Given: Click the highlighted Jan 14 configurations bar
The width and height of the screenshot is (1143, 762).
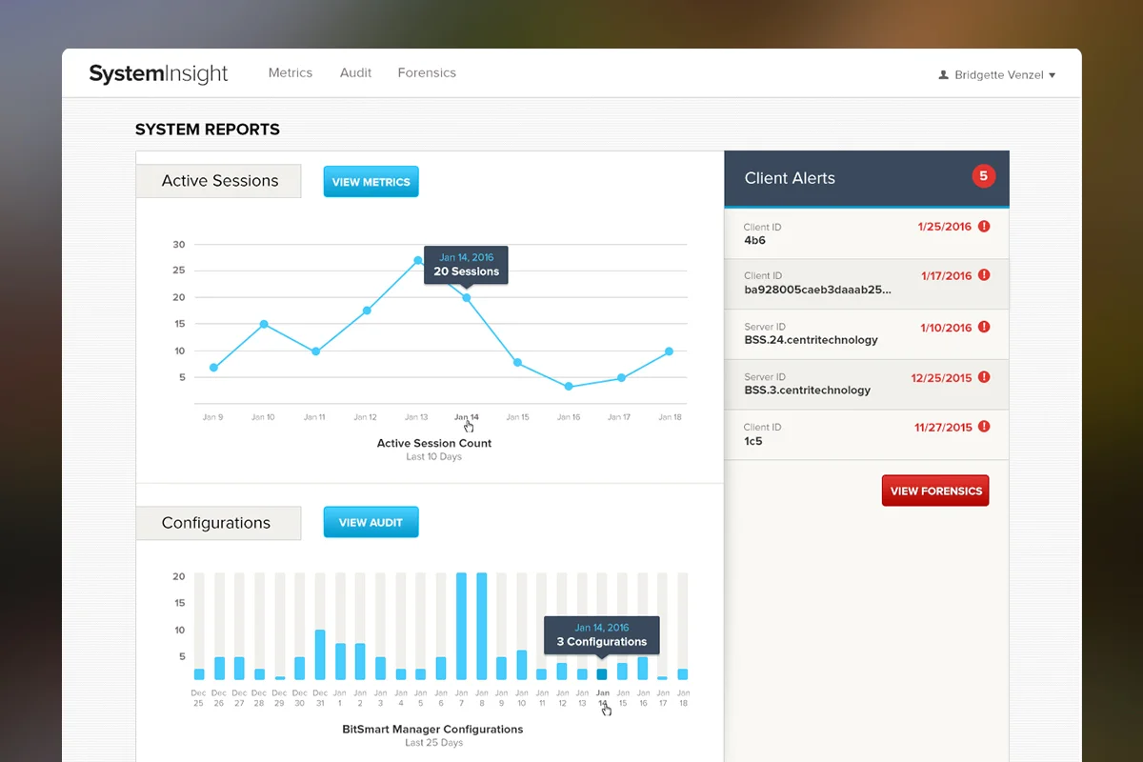Looking at the screenshot, I should tap(602, 674).
